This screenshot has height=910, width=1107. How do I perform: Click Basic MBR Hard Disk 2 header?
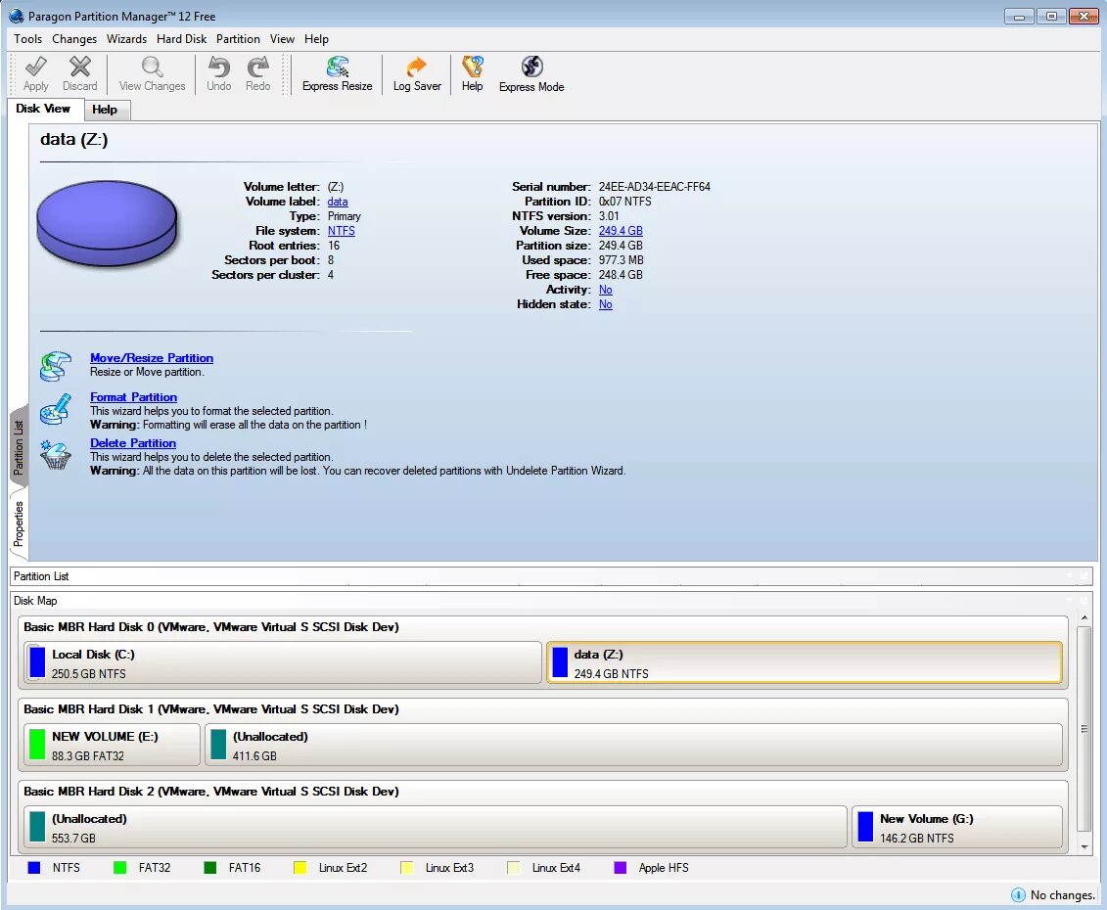[211, 792]
